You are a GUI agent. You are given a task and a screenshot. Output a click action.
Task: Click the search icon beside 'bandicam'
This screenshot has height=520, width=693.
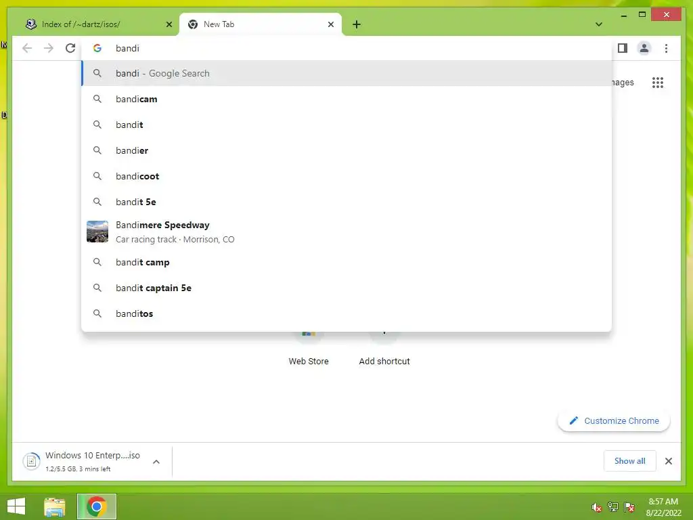click(x=97, y=99)
